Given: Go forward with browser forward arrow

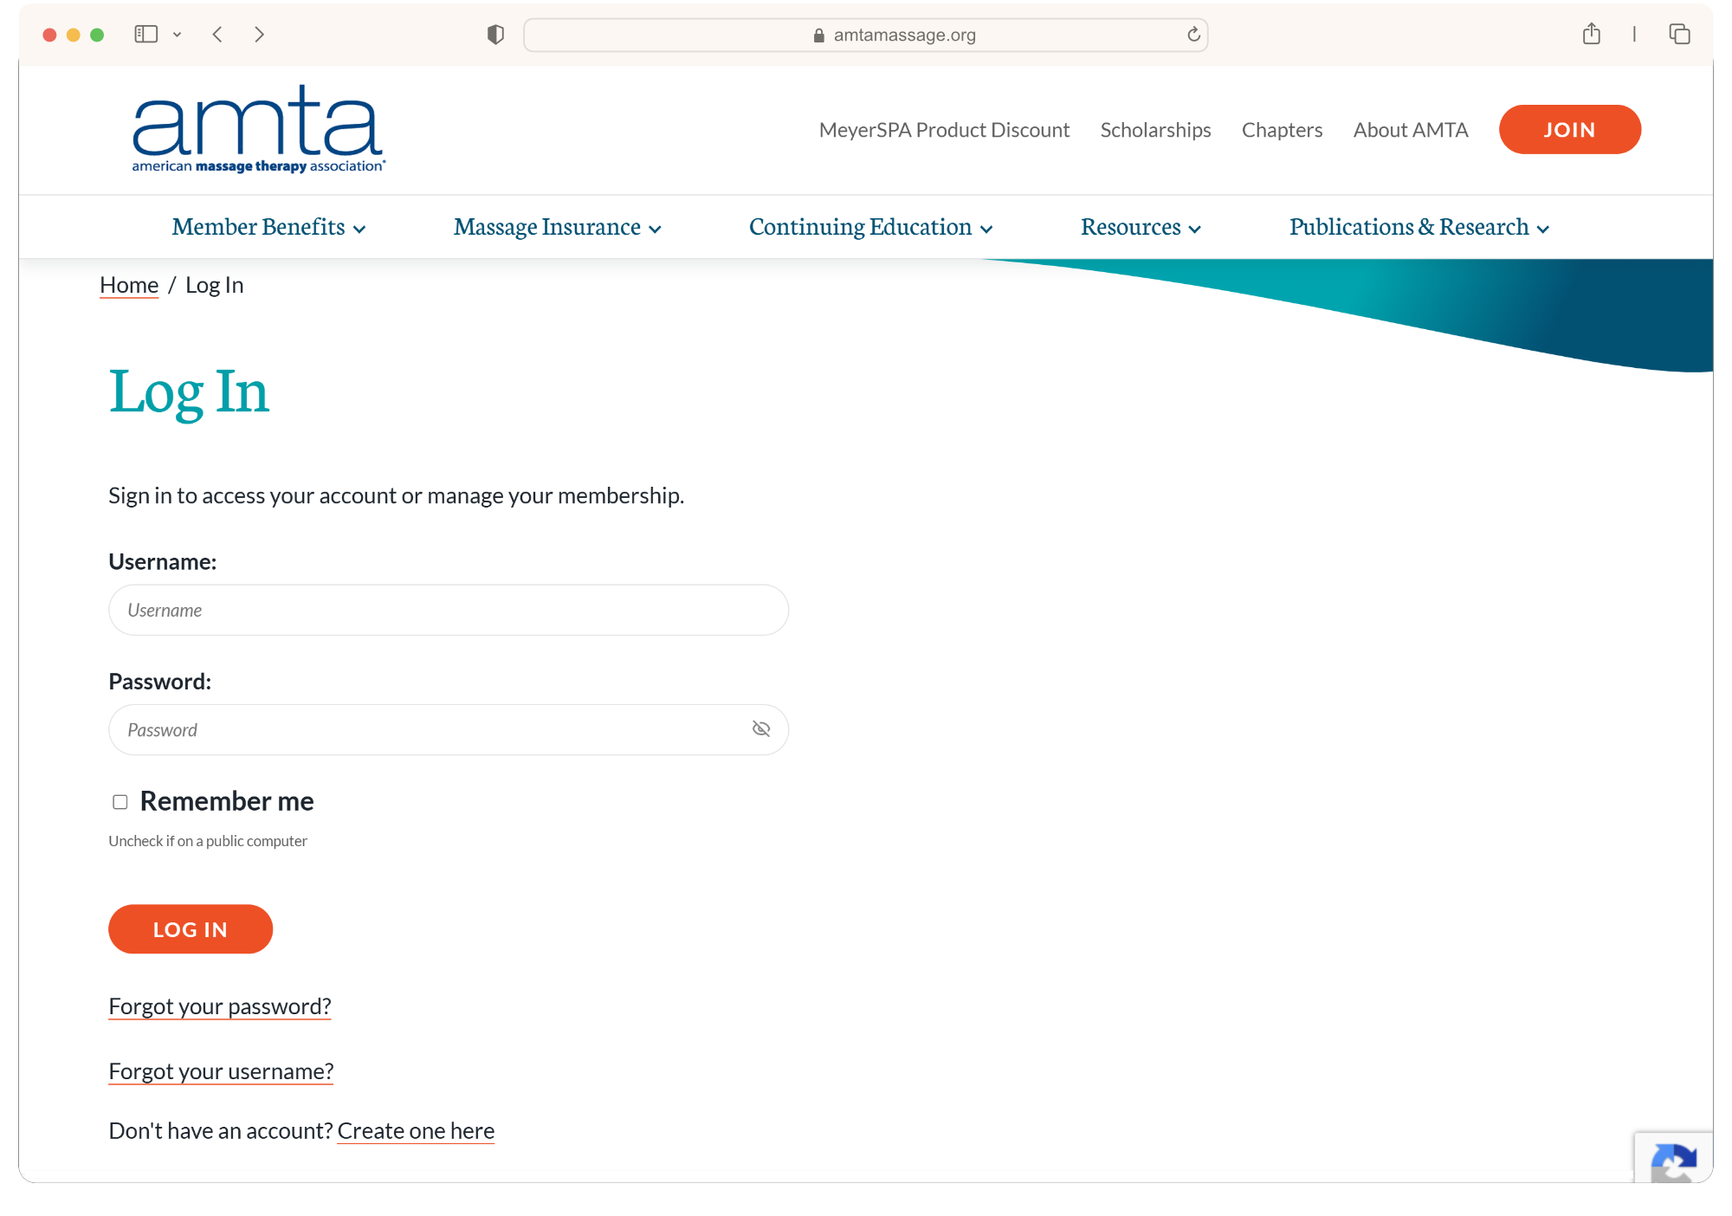Looking at the screenshot, I should (x=259, y=35).
